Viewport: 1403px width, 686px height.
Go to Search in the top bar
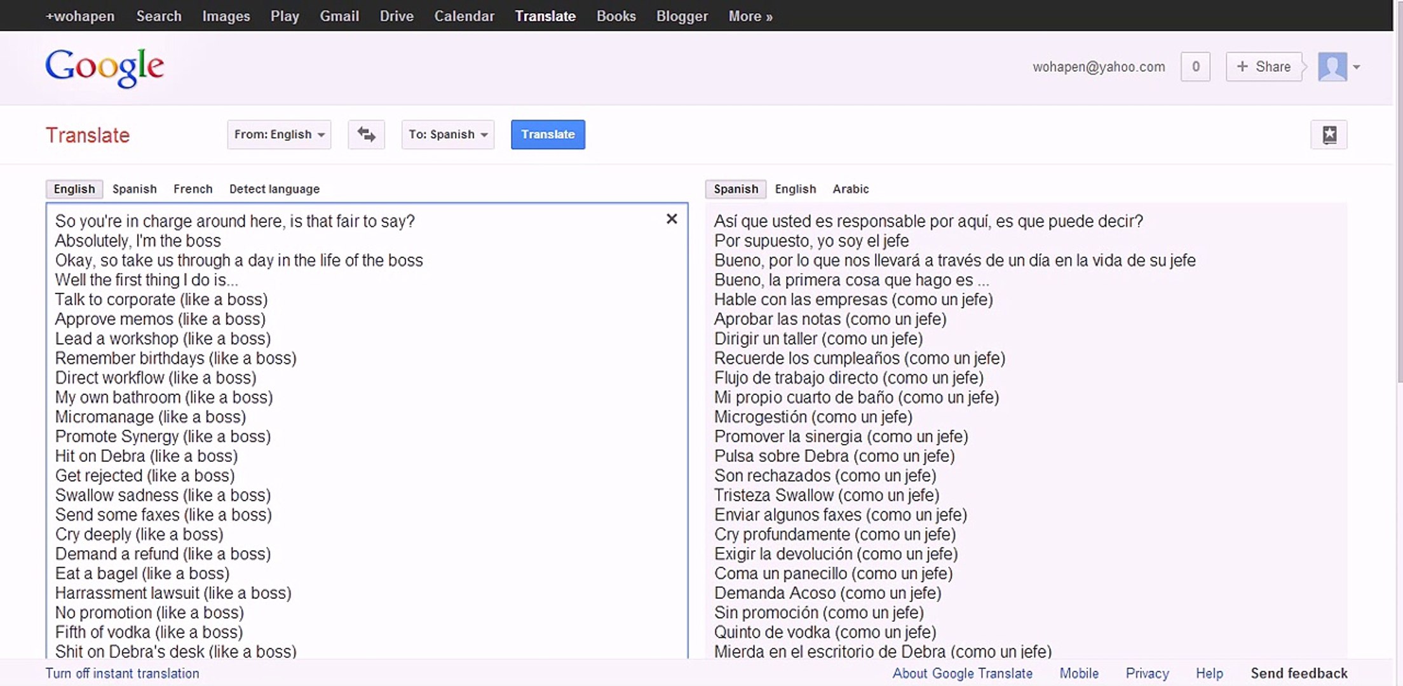pos(159,16)
